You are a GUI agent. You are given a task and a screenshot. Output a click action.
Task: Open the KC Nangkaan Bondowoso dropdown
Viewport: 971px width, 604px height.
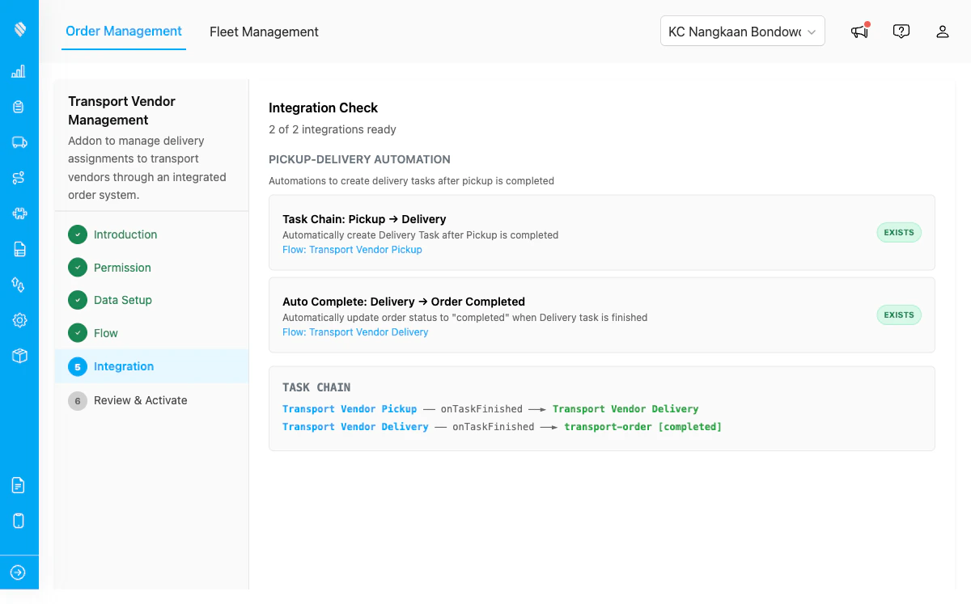742,32
